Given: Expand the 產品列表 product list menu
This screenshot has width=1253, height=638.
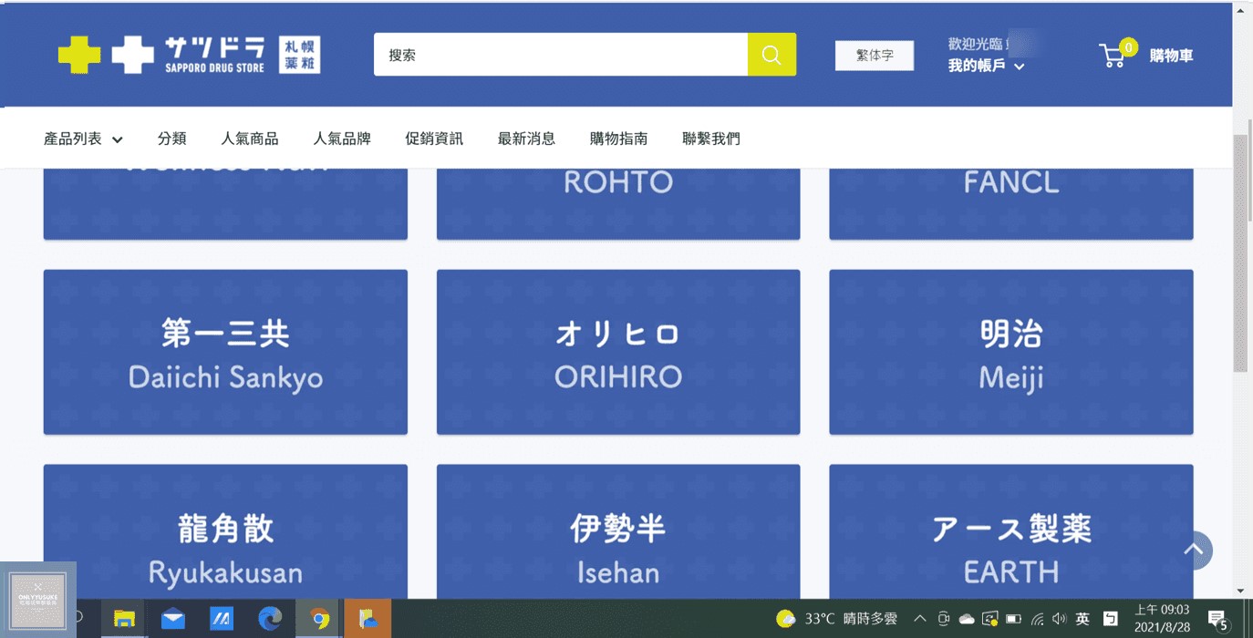Looking at the screenshot, I should [x=83, y=139].
